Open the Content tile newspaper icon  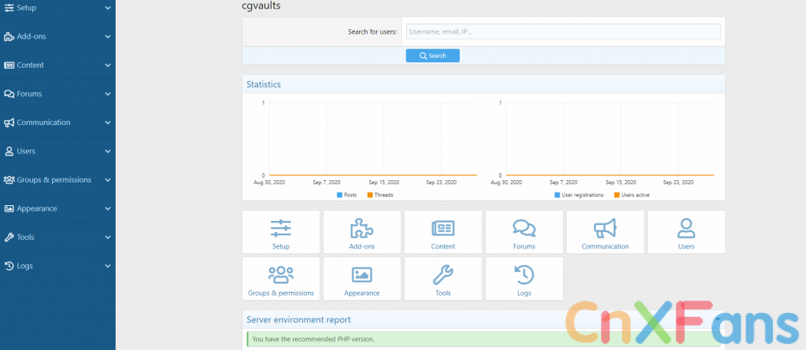pyautogui.click(x=443, y=227)
